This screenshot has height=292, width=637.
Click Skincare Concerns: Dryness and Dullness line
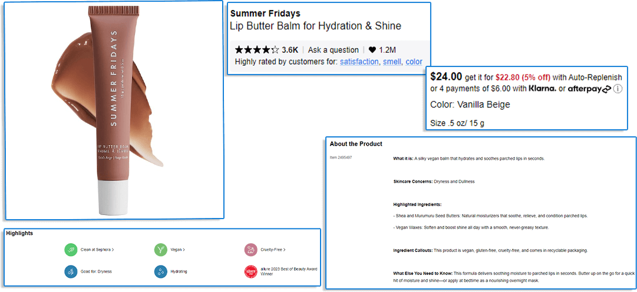(x=434, y=182)
